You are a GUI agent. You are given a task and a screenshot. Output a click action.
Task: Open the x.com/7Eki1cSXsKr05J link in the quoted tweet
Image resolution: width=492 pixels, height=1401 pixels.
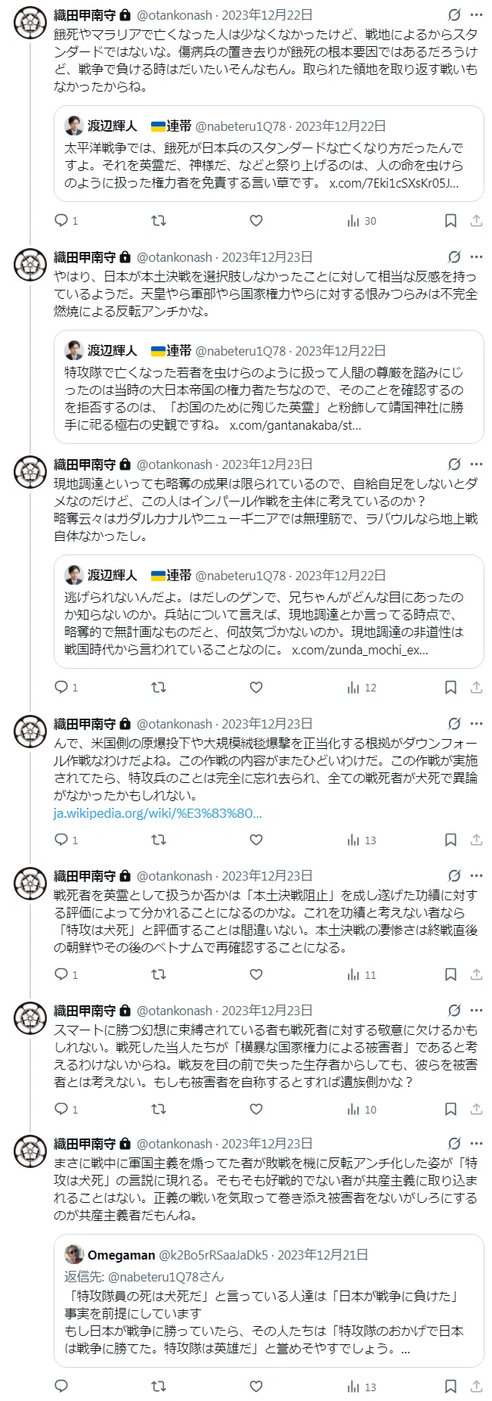(x=395, y=183)
